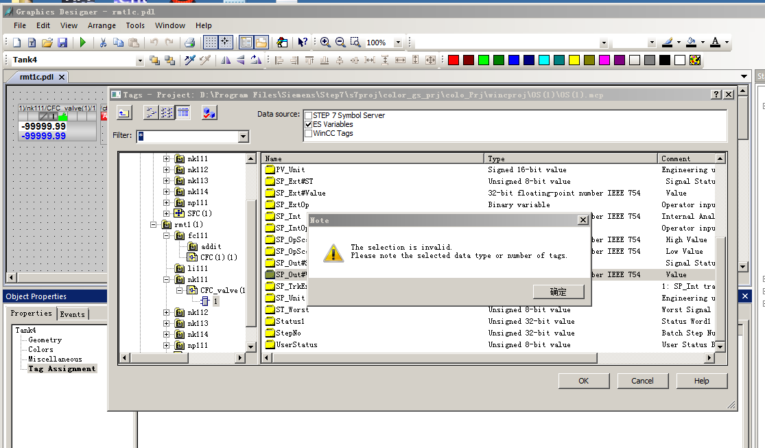Save the picture with the floppy disk icon
Image resolution: width=765 pixels, height=448 pixels.
[62, 43]
